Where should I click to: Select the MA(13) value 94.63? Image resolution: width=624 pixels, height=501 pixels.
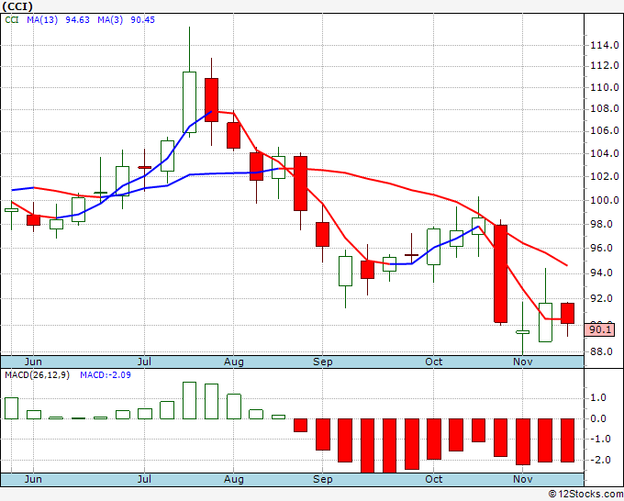pos(77,20)
